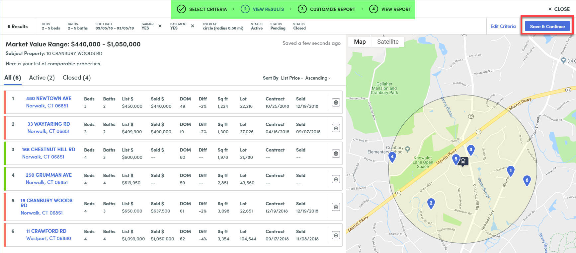Screen dimensions: 576x253
Task: Open the List Price sort dropdown
Action: 292,78
